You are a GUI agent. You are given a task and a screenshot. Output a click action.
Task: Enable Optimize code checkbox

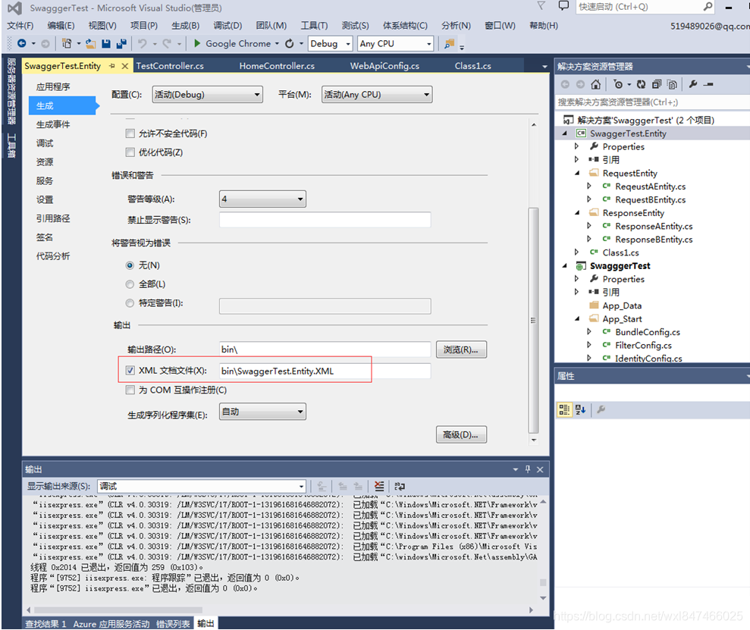(x=130, y=152)
